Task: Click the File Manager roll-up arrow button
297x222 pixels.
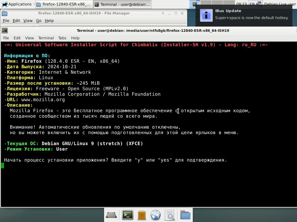Action: [x=163, y=13]
